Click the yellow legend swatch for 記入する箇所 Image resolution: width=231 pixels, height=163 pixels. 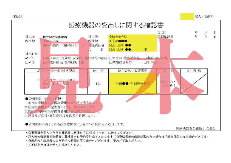(x=187, y=16)
